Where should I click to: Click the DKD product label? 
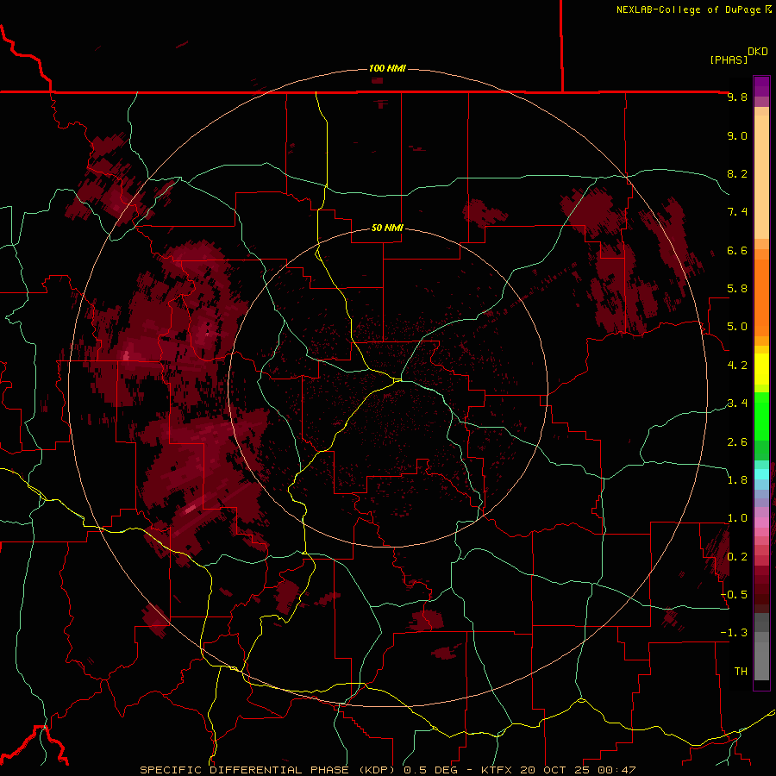(758, 52)
